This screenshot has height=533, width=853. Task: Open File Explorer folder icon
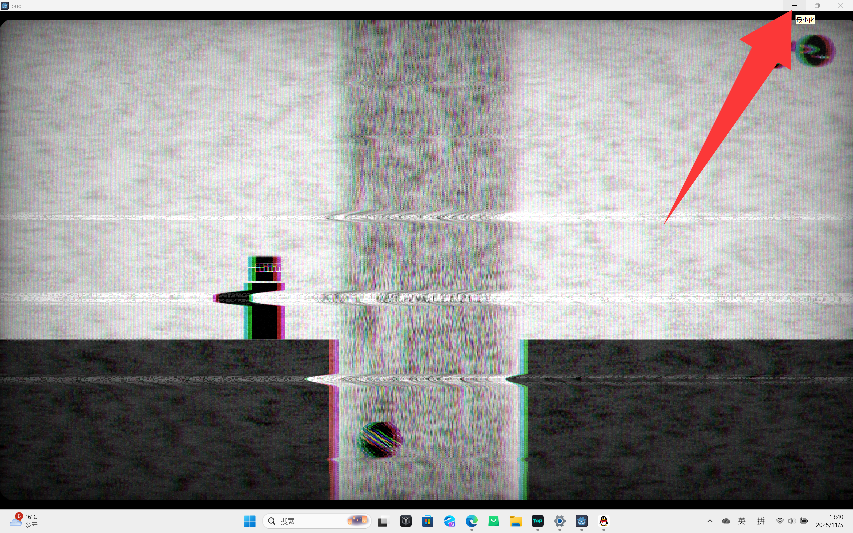pos(515,521)
